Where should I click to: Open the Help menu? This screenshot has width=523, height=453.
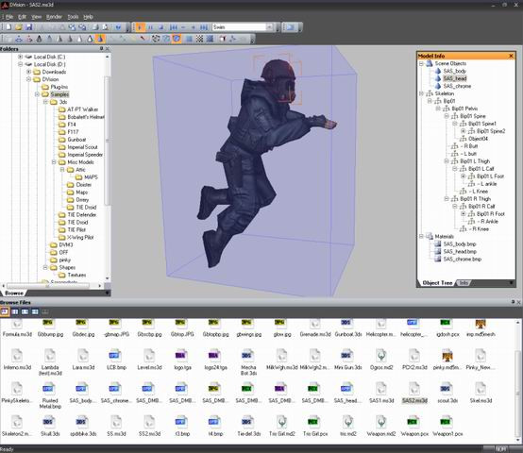[x=88, y=17]
